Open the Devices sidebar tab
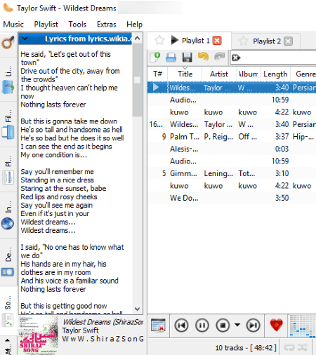The image size is (316, 355). pyautogui.click(x=8, y=262)
